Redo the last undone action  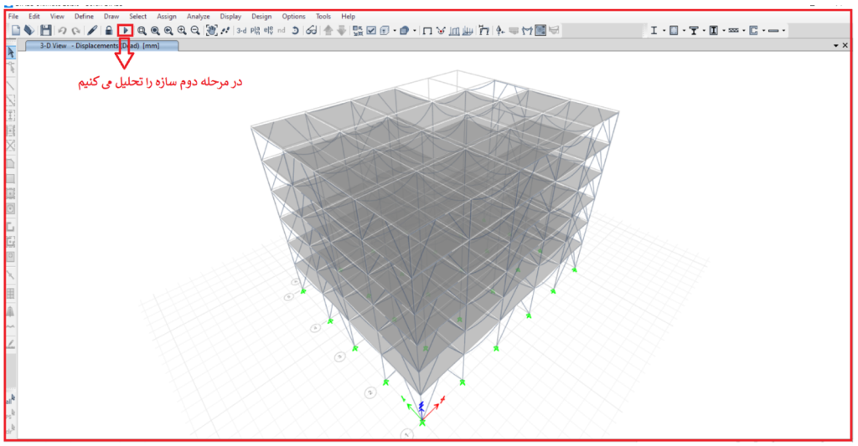[75, 31]
